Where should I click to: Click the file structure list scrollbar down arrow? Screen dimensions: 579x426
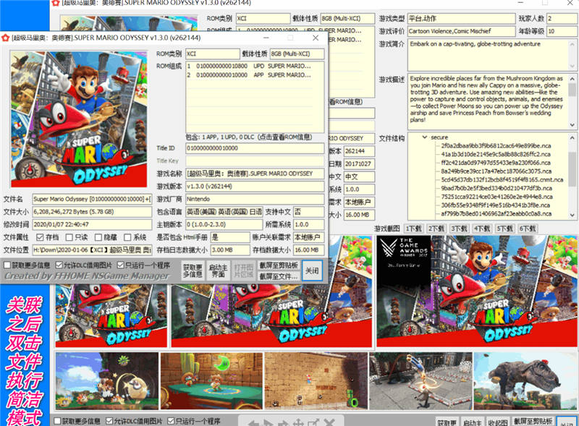click(x=572, y=216)
